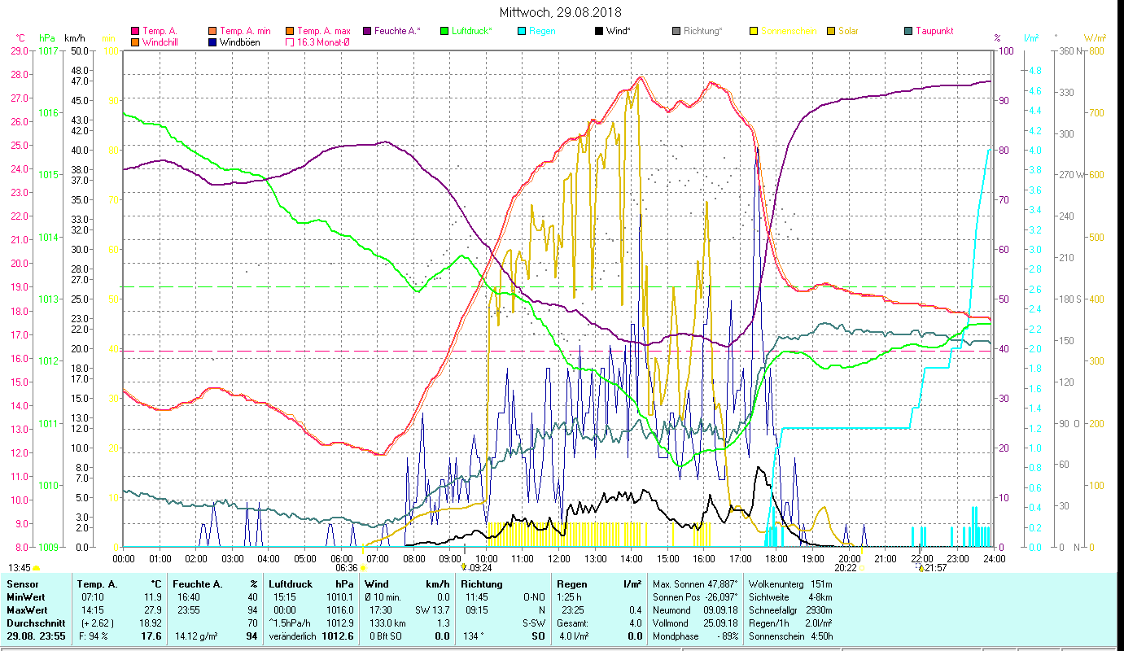
Task: Select the orange Windchill legend swatch
Action: click(135, 42)
